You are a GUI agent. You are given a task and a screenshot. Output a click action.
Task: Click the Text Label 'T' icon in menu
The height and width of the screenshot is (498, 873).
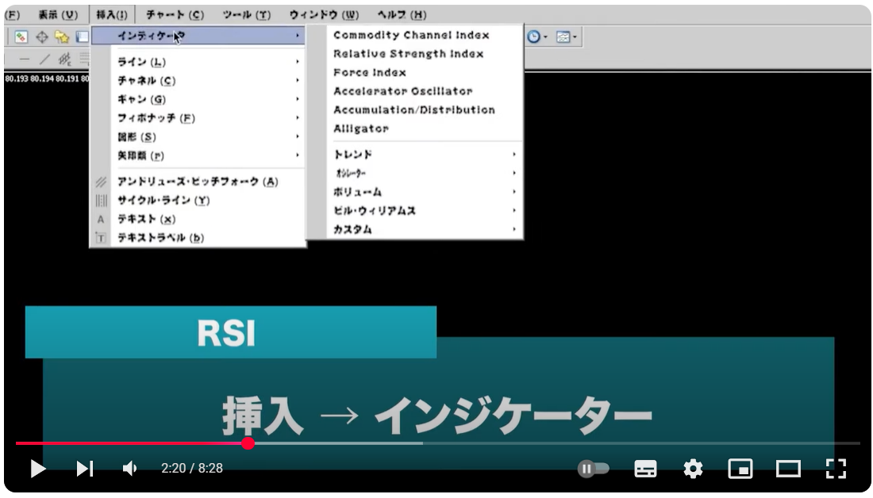pyautogui.click(x=101, y=238)
